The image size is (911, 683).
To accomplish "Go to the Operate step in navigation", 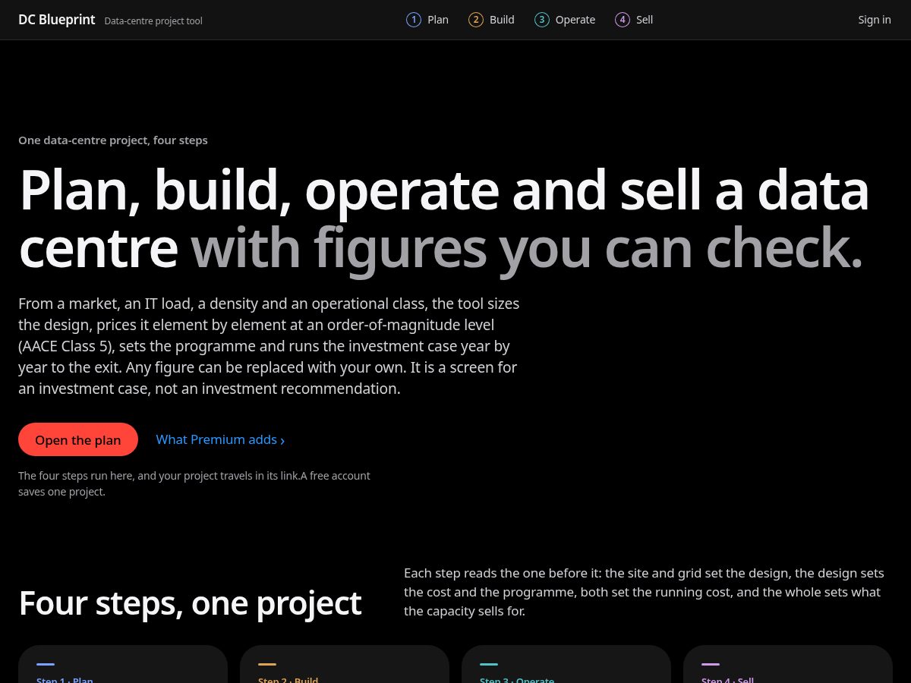I will 565,20.
